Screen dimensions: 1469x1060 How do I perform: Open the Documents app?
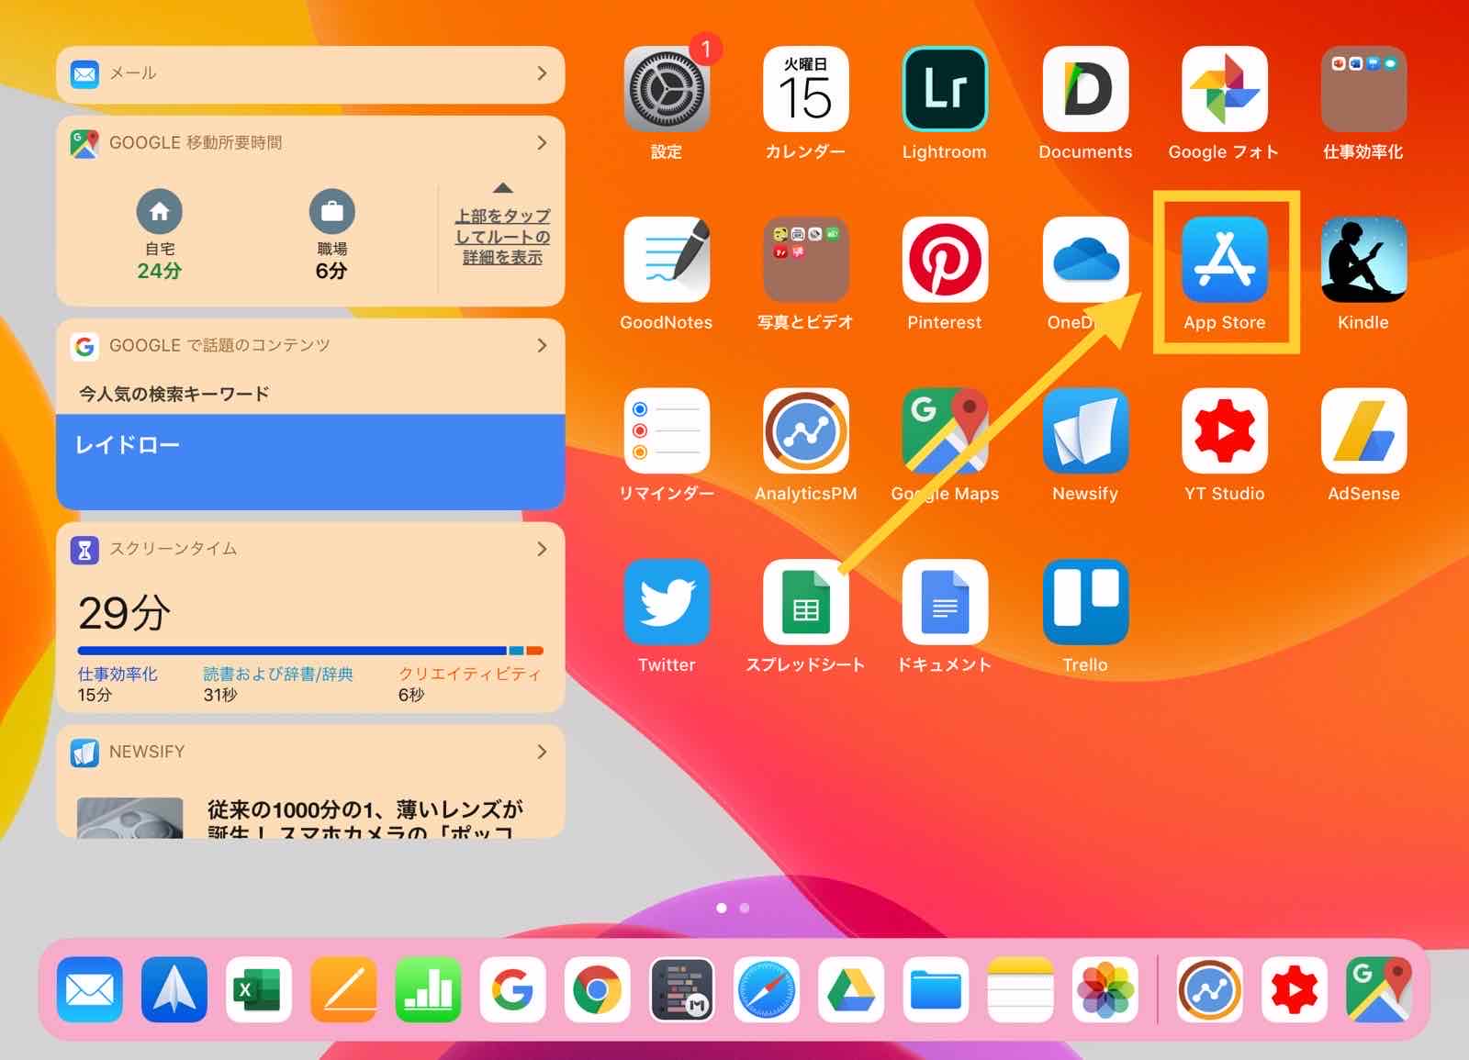click(1085, 89)
